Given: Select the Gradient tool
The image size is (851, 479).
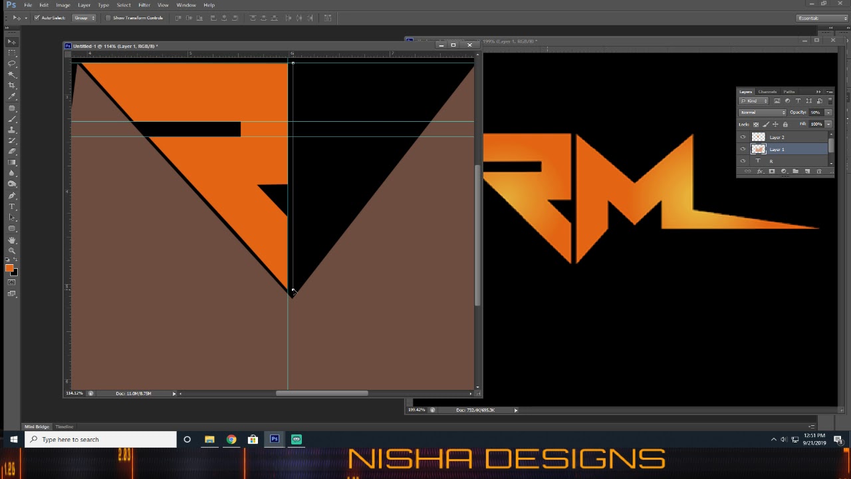Looking at the screenshot, I should pos(12,162).
